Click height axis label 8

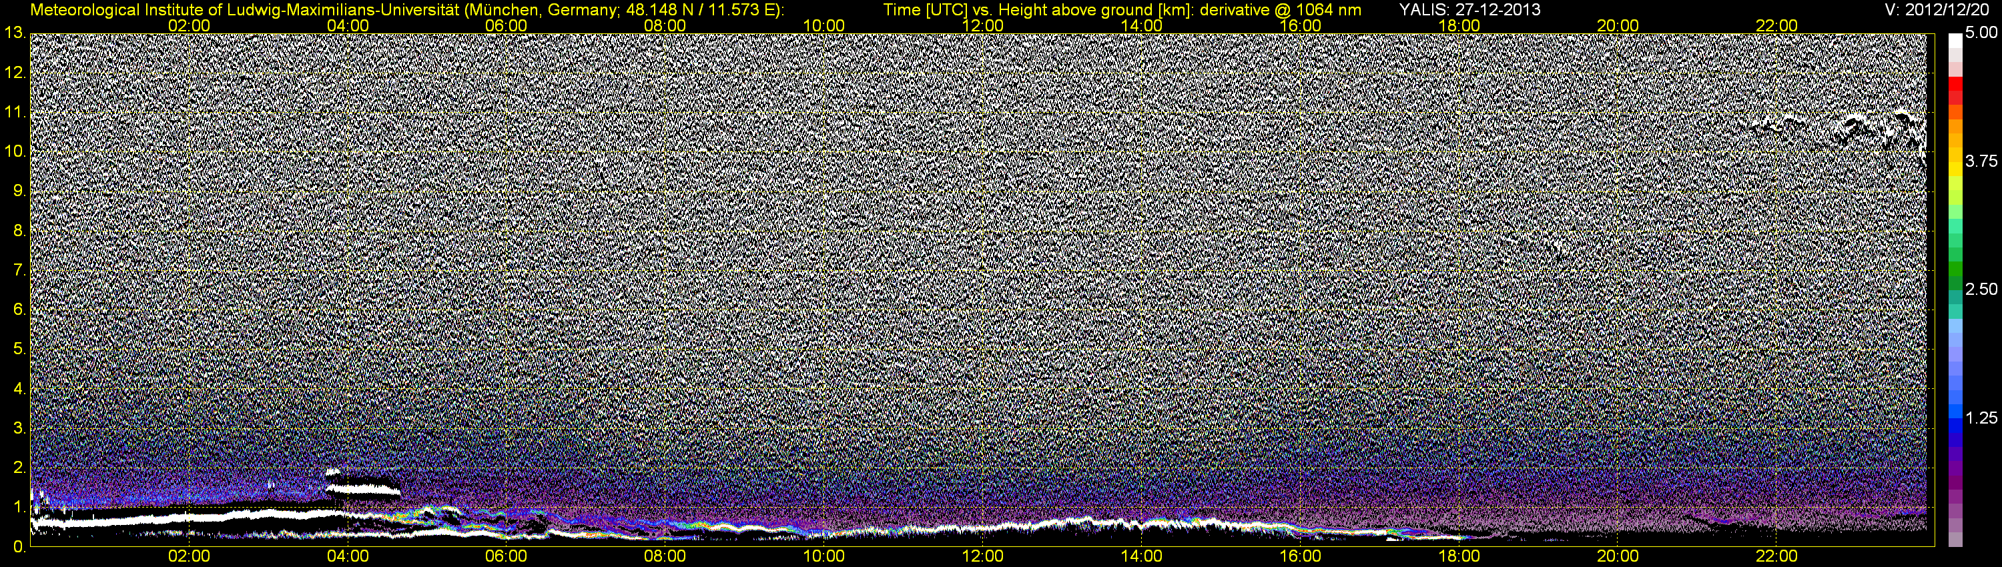coord(19,231)
